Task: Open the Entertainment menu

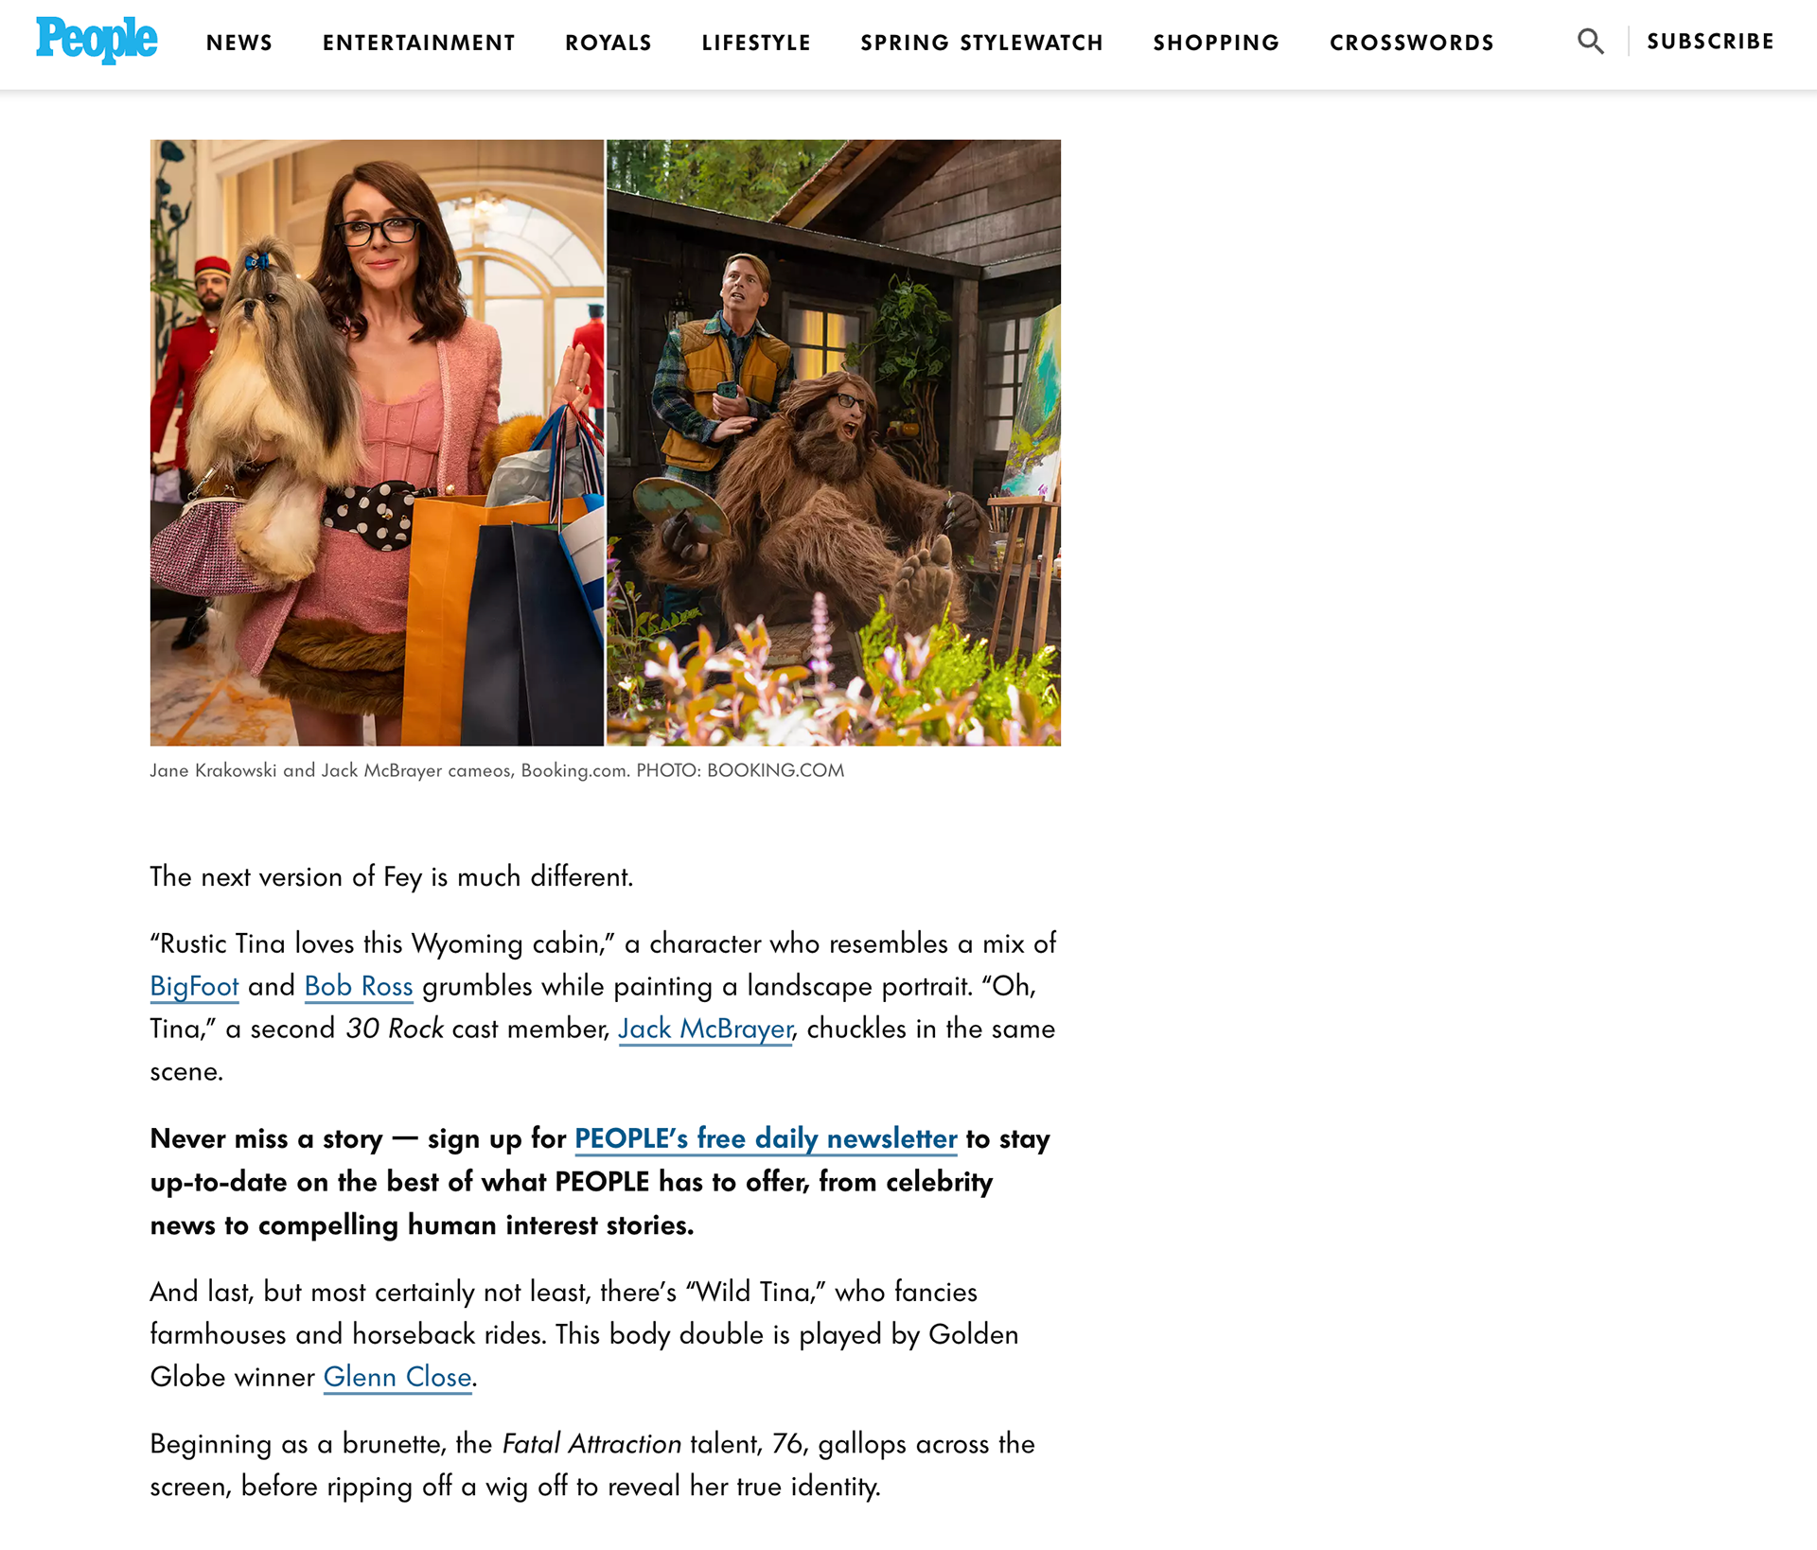Action: tap(419, 43)
